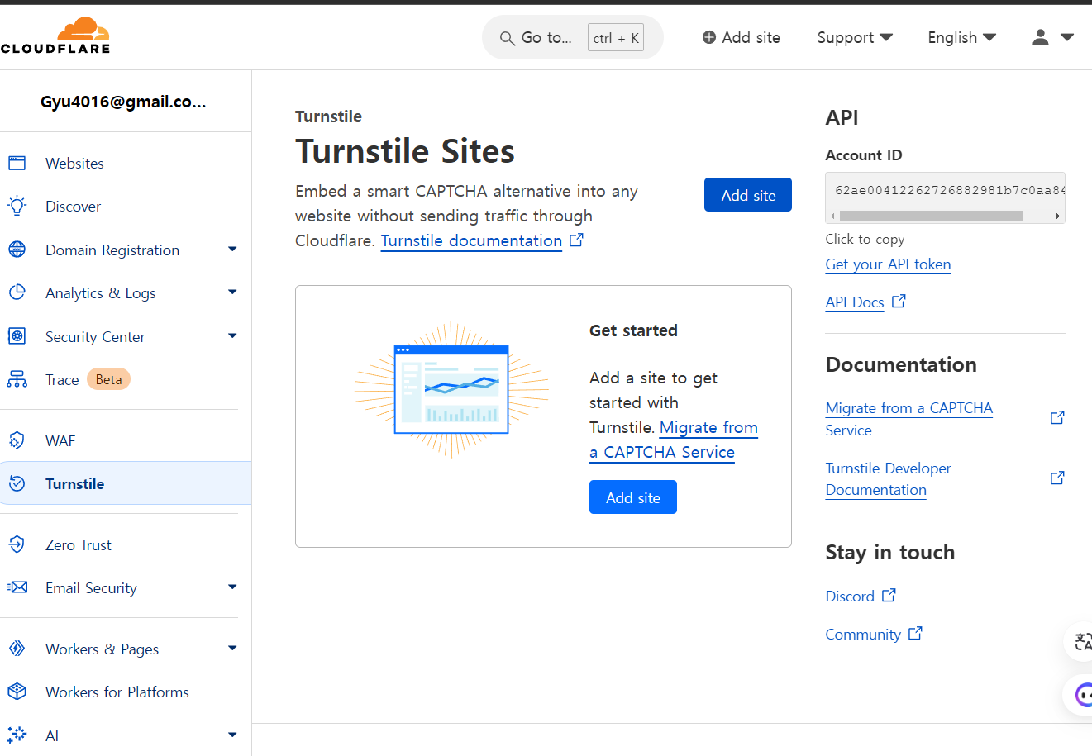Click Account ID scrollbar left arrow
Screen dimensions: 1092x756
832,216
